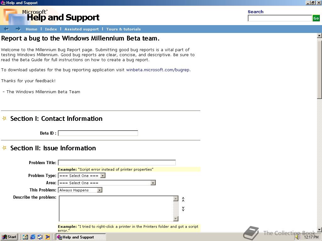Go back with the left arrow

coord(6,29)
